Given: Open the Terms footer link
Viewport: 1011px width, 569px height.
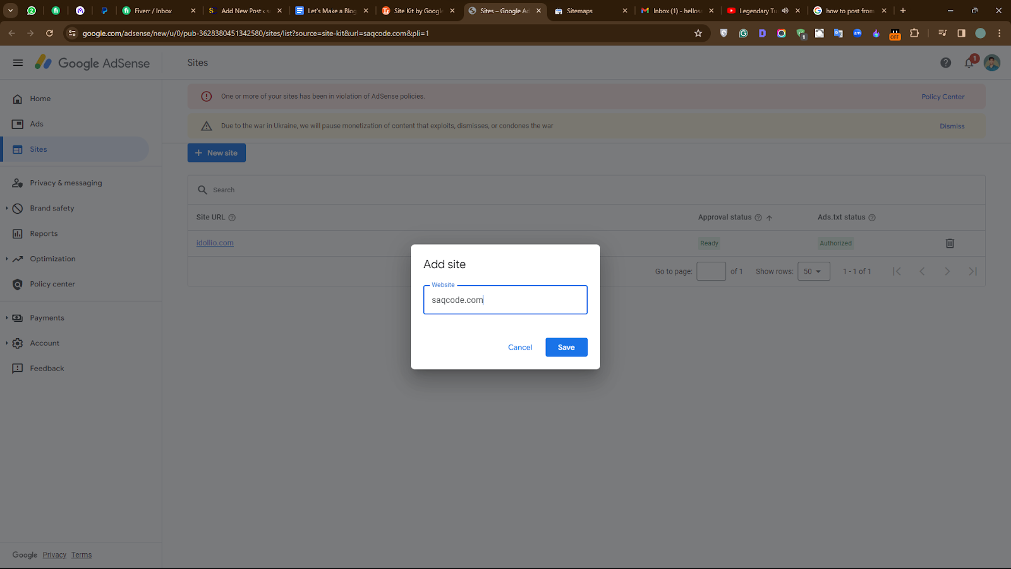Looking at the screenshot, I should coord(82,555).
